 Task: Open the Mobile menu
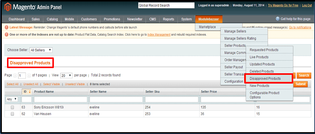[69, 19]
